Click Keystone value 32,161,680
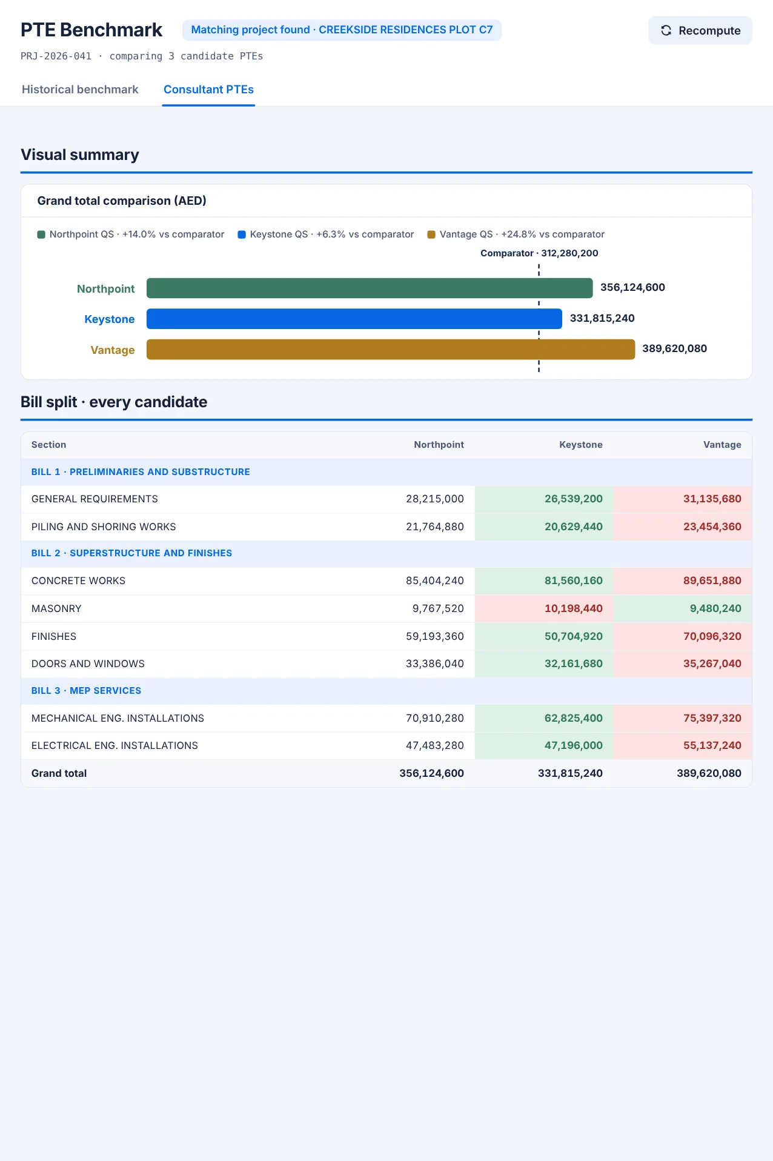Screen dimensions: 773x1161 pyautogui.click(x=573, y=664)
